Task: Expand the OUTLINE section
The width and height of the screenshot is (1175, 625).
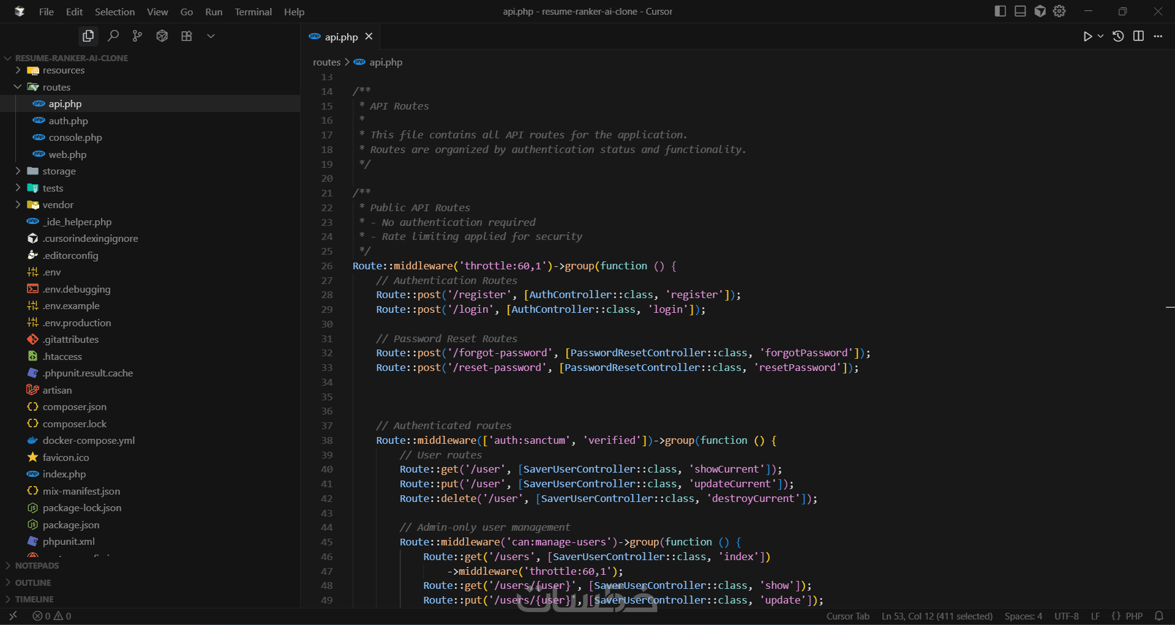Action: pos(33,583)
